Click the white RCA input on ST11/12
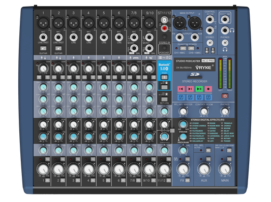This screenshot has height=202, width=271. pyautogui.click(x=164, y=20)
